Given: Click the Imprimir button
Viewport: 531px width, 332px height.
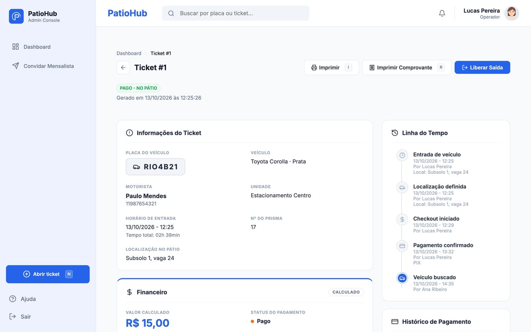Looking at the screenshot, I should pyautogui.click(x=332, y=68).
